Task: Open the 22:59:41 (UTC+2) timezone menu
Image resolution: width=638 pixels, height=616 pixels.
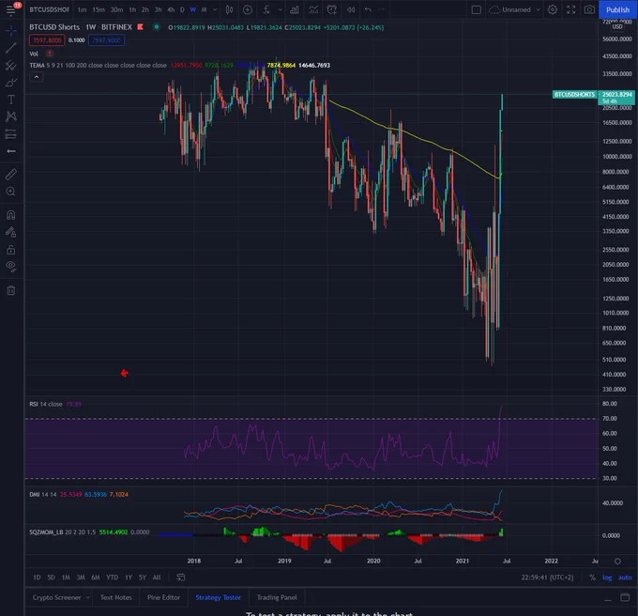Action: [x=547, y=577]
